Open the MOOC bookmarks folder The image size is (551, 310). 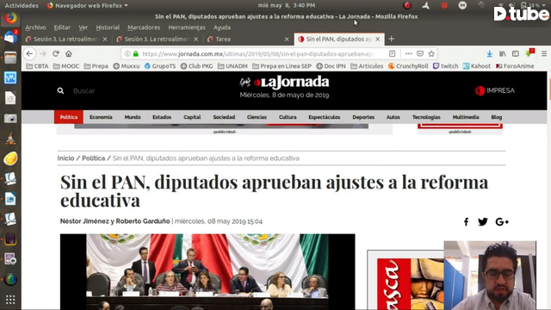pos(66,66)
